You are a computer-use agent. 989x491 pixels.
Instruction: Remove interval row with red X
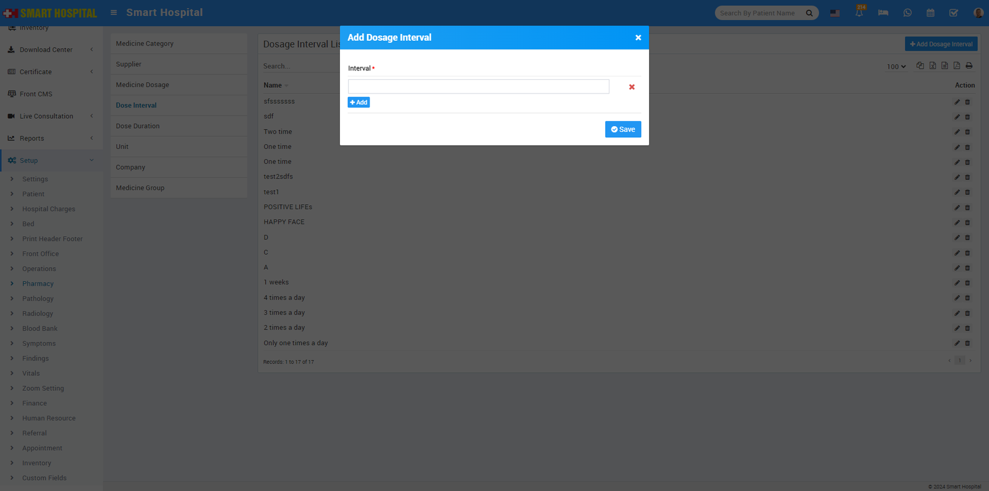tap(632, 87)
